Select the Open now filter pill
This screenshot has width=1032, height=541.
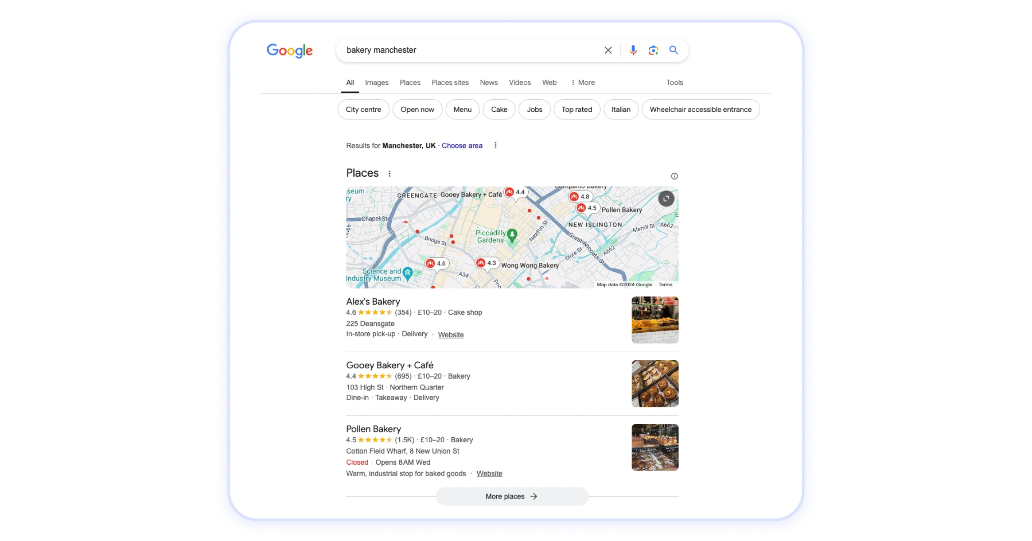(417, 109)
